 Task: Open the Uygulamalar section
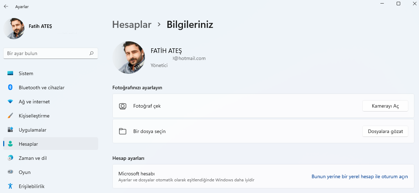click(50, 130)
